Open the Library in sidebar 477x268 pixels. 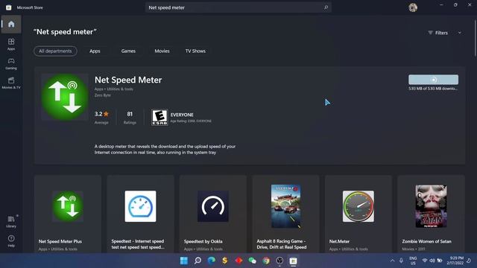pyautogui.click(x=11, y=222)
